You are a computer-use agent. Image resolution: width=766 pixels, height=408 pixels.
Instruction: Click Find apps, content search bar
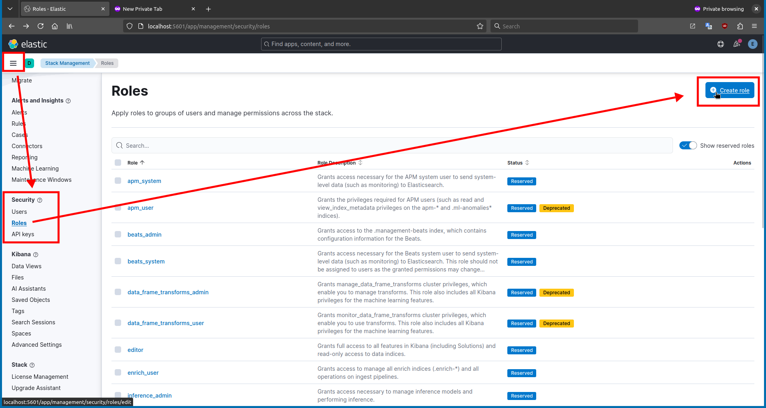(x=381, y=44)
